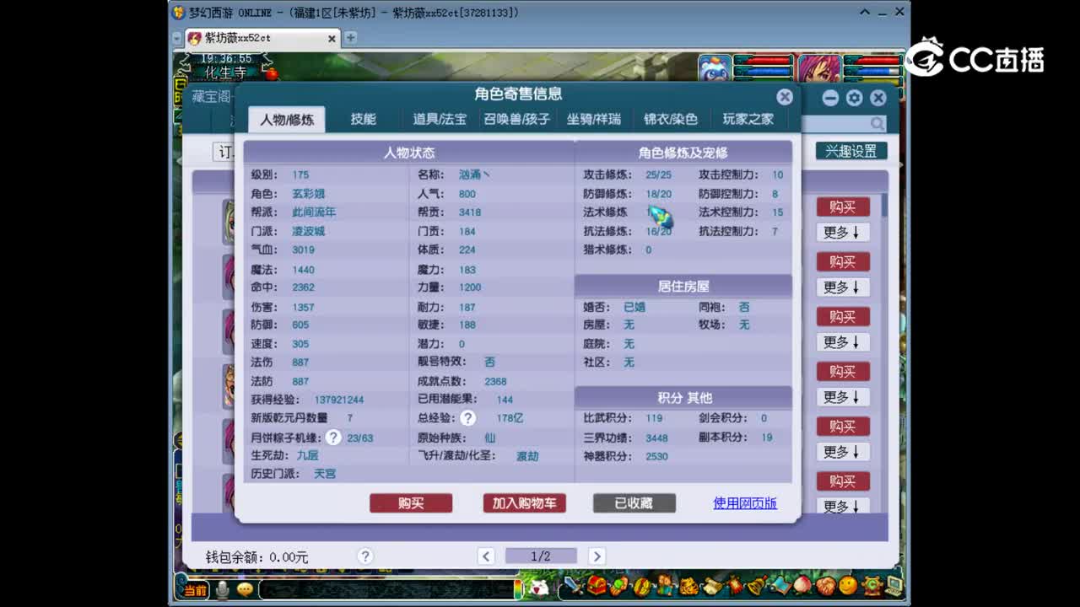Click the 婚否 value 已婚
Image resolution: width=1080 pixels, height=607 pixels.
634,308
